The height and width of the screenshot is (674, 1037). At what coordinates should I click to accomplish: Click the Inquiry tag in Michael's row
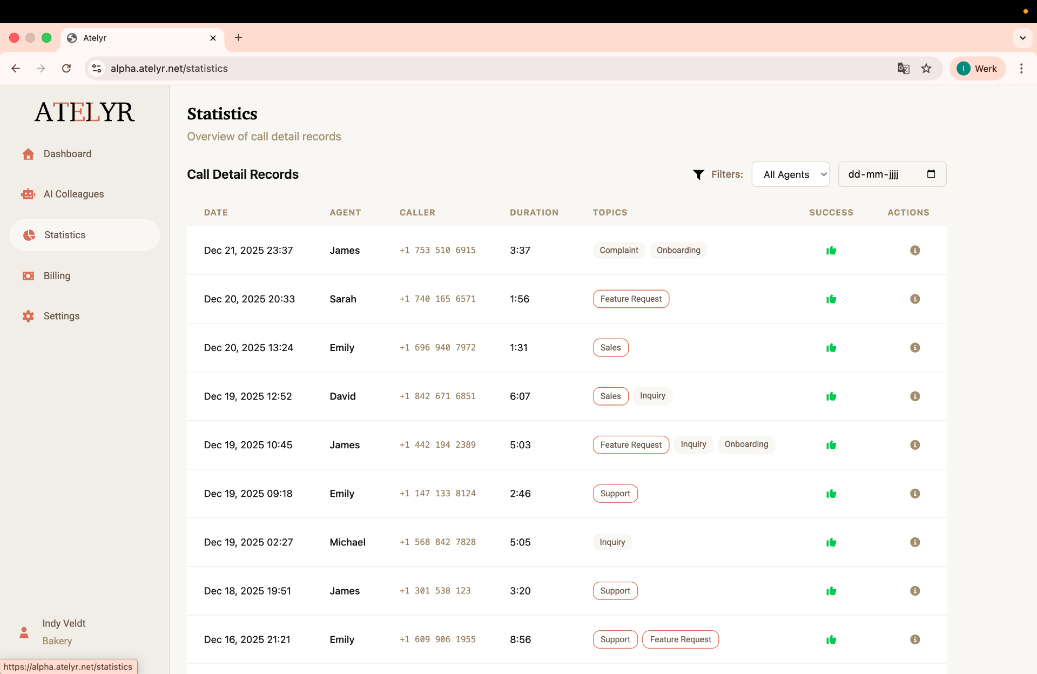point(612,542)
